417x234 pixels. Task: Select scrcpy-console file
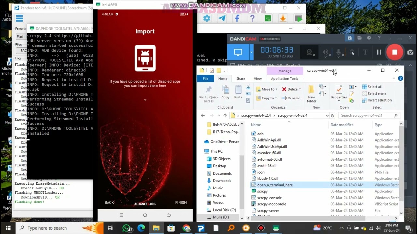(269, 198)
